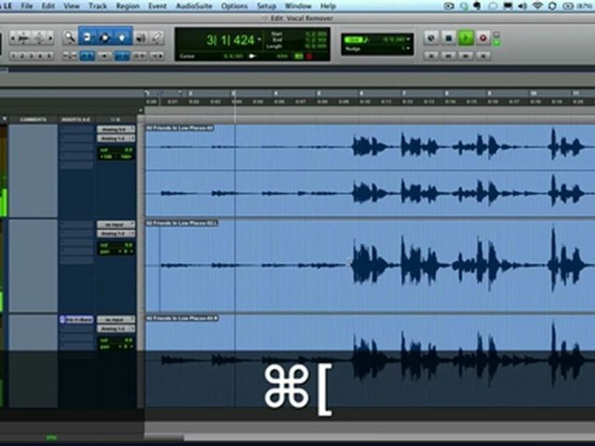Open first track's input path selector
The image size is (595, 446).
pos(116,129)
